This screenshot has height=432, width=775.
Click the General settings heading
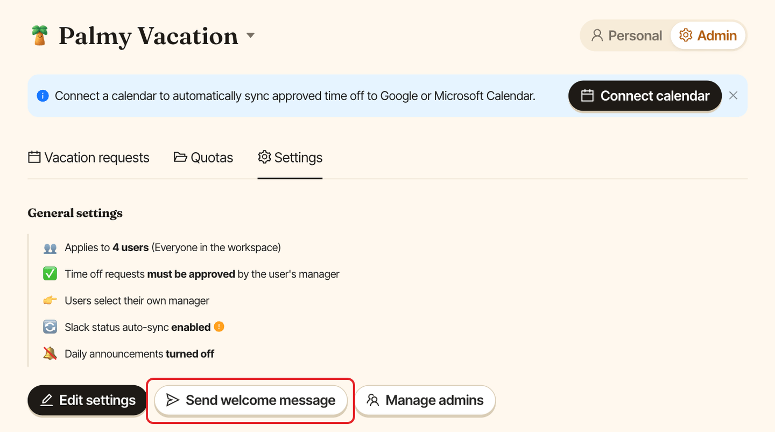pos(75,213)
